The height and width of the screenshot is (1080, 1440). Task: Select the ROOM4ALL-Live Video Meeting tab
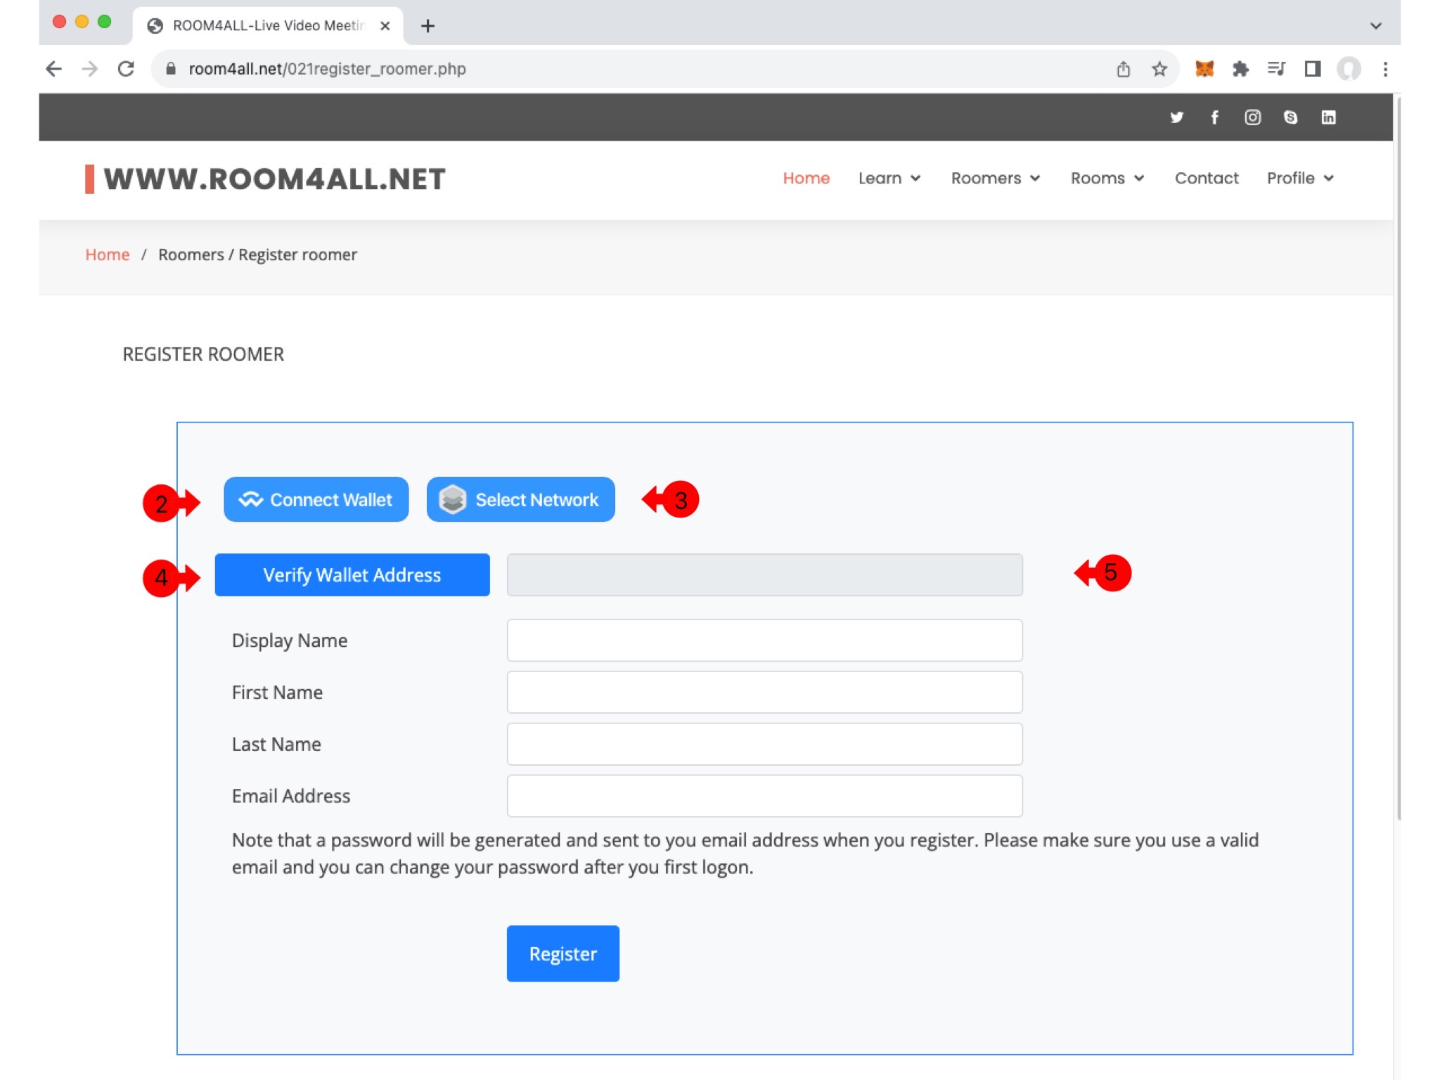(x=267, y=26)
